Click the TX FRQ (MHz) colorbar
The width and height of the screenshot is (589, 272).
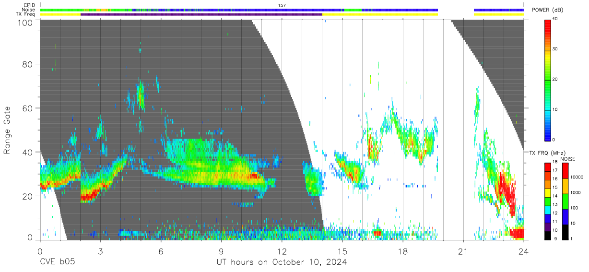(547, 201)
